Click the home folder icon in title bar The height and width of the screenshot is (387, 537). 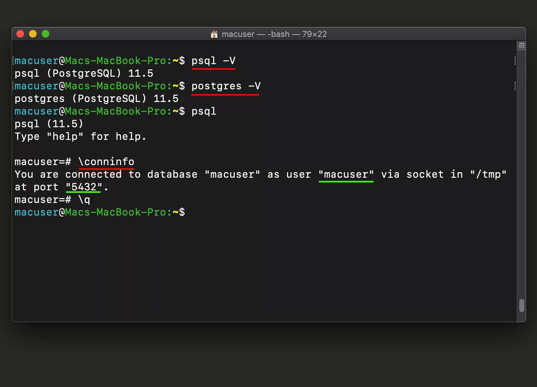(x=214, y=34)
